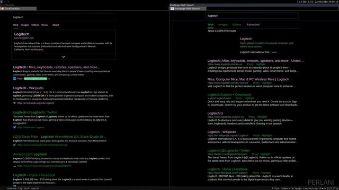
Task: Click the Startpage favicon in the right tab
Action: click(172, 8)
